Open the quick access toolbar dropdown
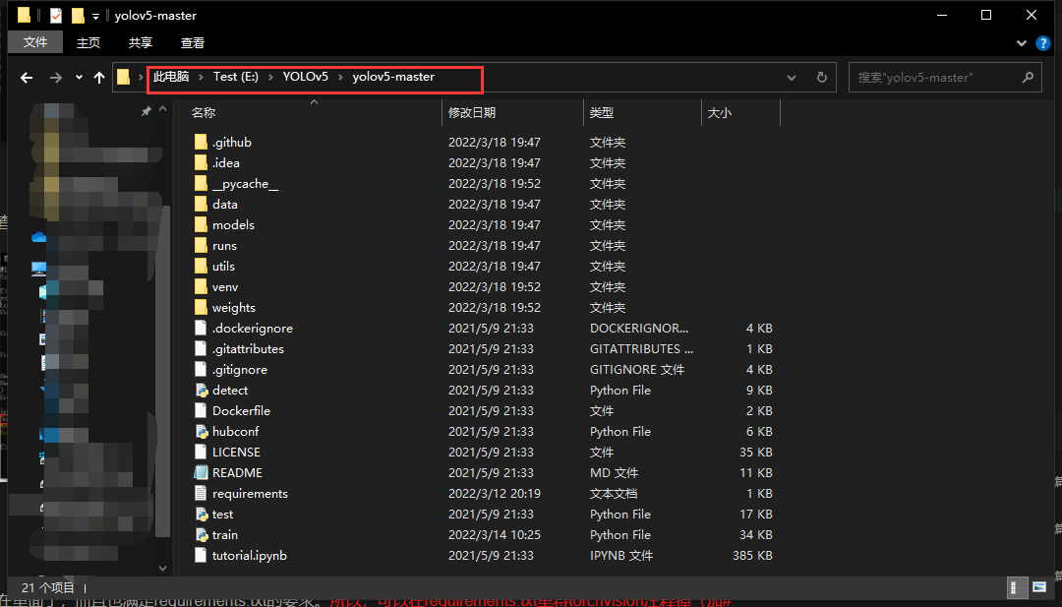 pos(95,16)
